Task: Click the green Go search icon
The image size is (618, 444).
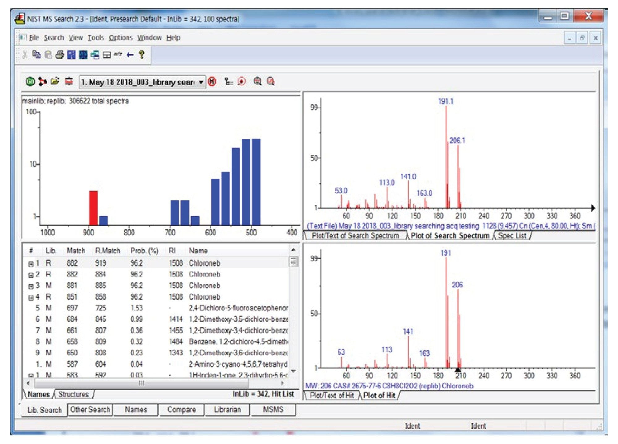Action: pyautogui.click(x=30, y=82)
